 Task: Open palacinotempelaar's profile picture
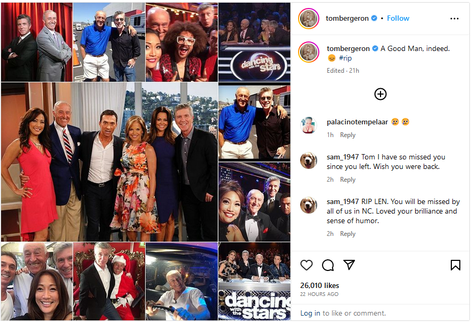(x=309, y=125)
